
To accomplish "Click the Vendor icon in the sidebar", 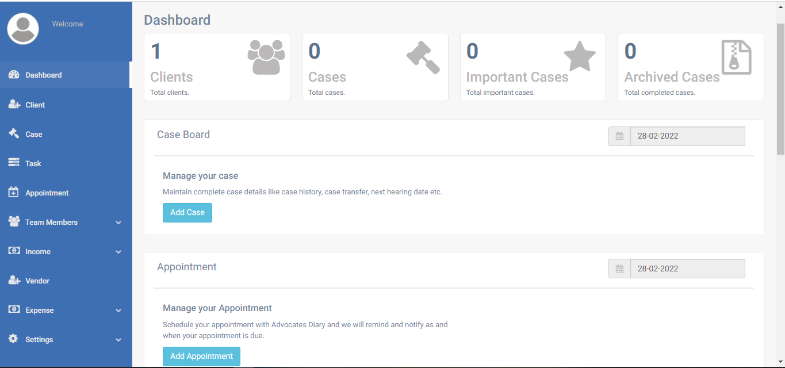I will tap(13, 280).
